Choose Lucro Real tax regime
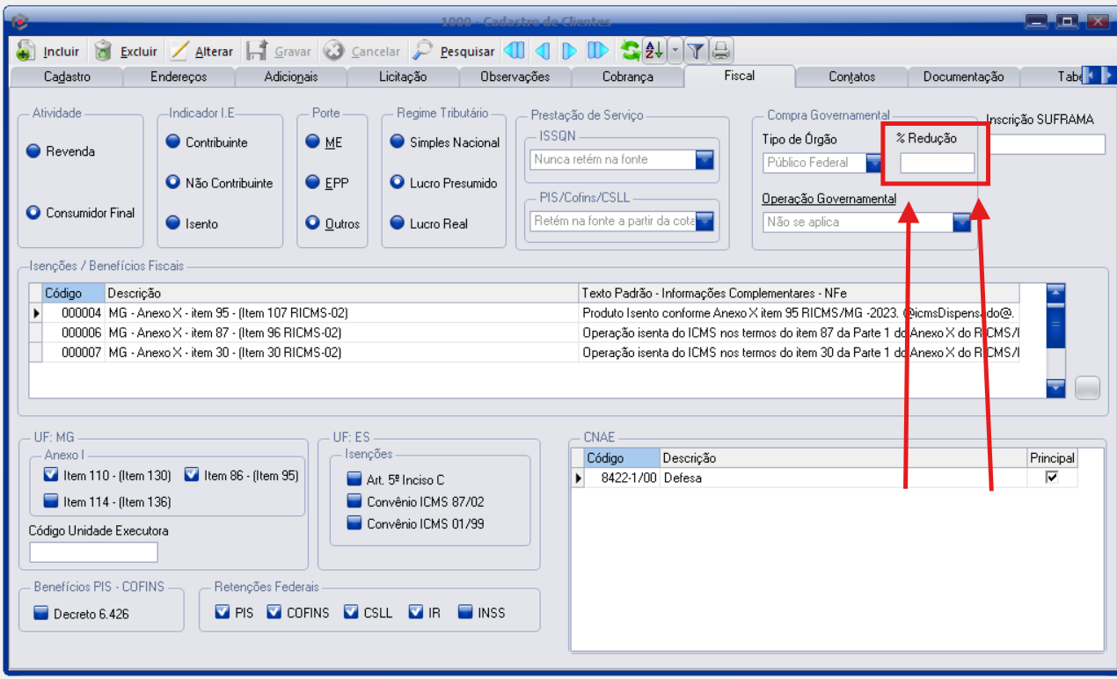This screenshot has width=1117, height=679. 398,223
